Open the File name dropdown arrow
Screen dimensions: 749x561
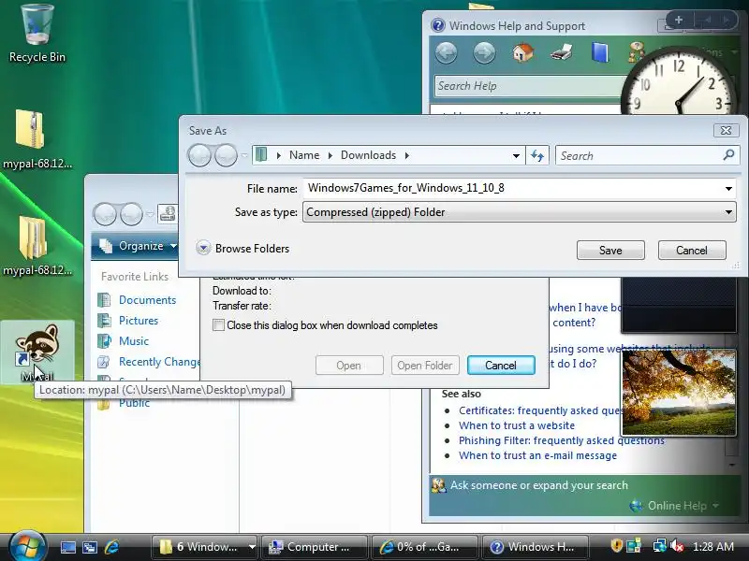[x=728, y=189]
